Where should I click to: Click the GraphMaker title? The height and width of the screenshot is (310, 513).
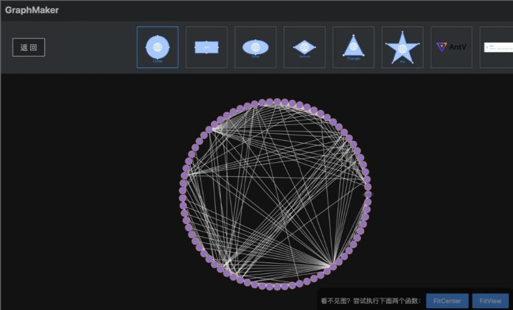pos(32,10)
